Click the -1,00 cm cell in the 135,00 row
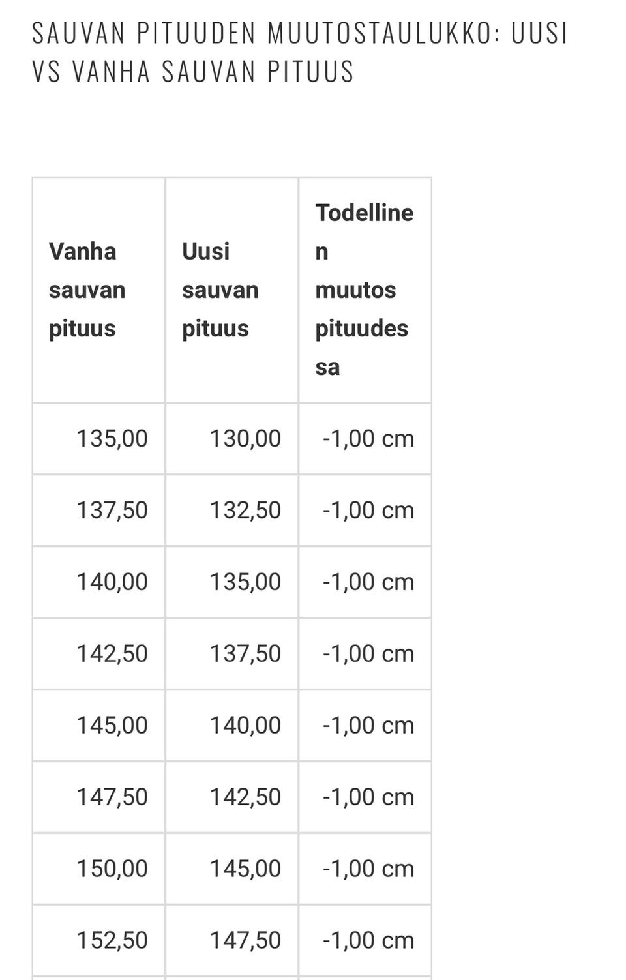The width and height of the screenshot is (626, 980). coord(368,438)
